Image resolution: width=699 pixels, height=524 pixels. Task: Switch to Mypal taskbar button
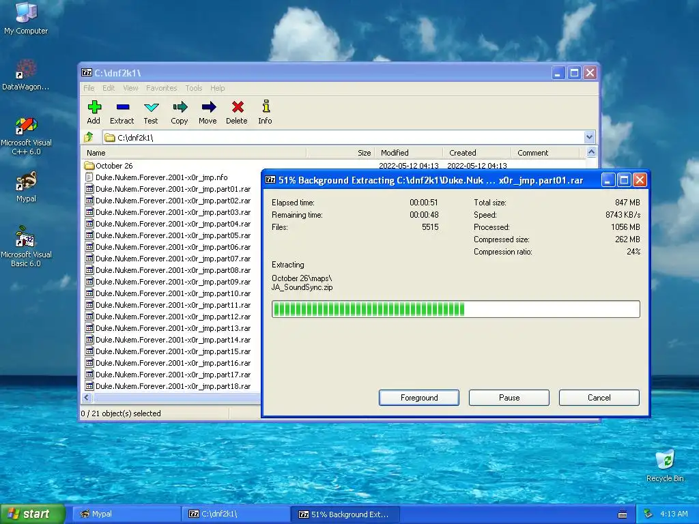click(127, 514)
